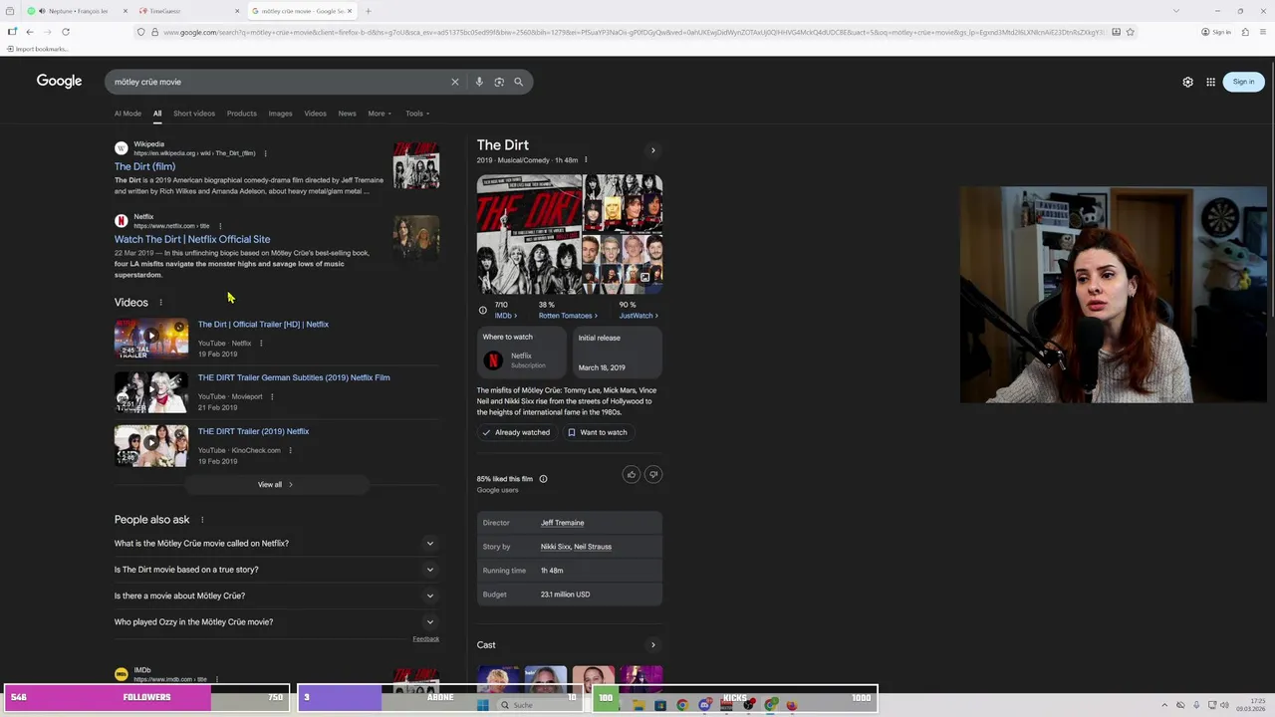The image size is (1275, 717).
Task: Open the Windows Start button
Action: point(483,705)
